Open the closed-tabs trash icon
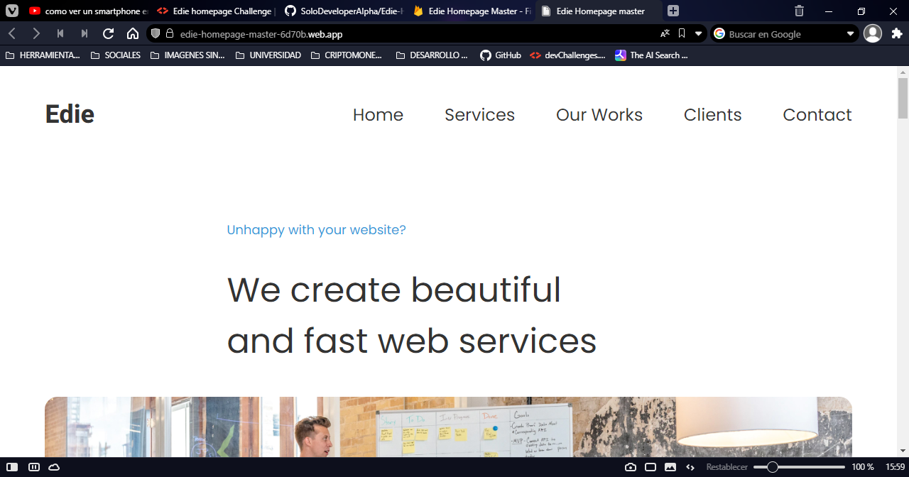This screenshot has width=909, height=477. click(x=799, y=11)
